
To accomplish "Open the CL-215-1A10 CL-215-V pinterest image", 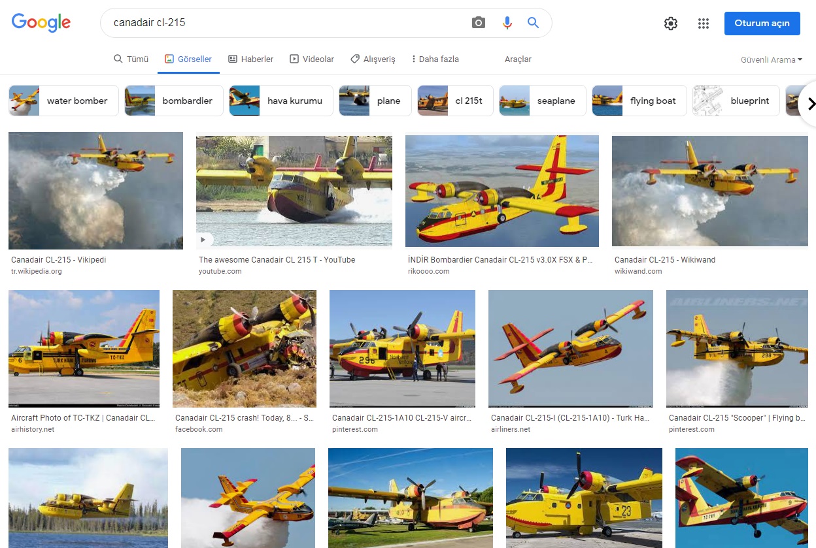I will coord(402,349).
